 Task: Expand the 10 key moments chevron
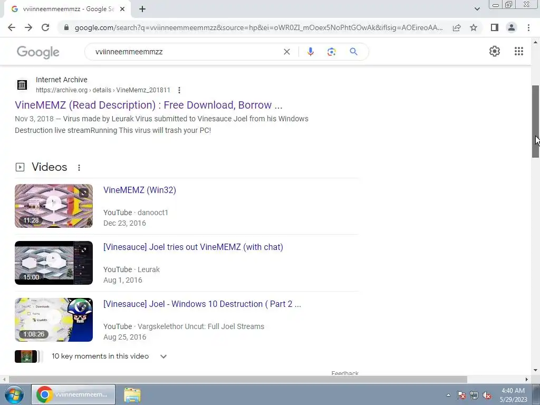[163, 356]
